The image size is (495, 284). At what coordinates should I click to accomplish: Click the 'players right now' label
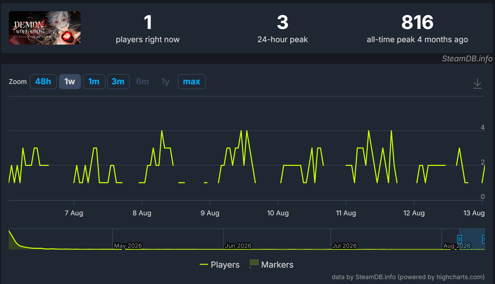point(148,39)
